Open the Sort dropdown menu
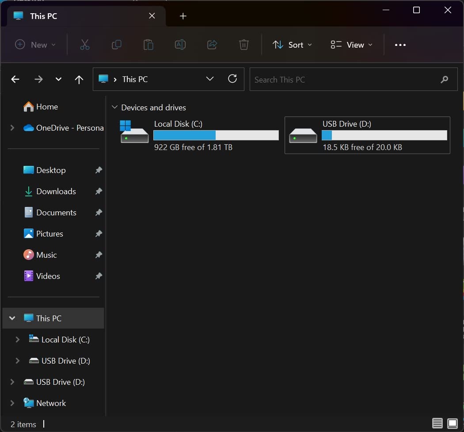 coord(292,45)
